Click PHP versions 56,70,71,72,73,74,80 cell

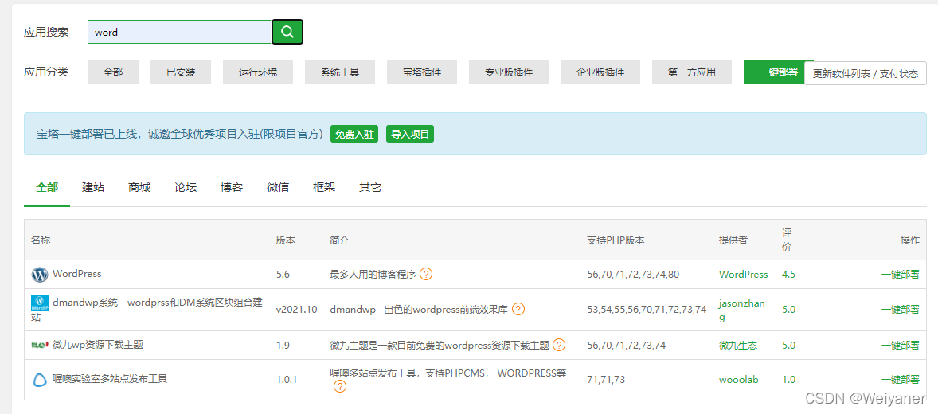point(634,275)
